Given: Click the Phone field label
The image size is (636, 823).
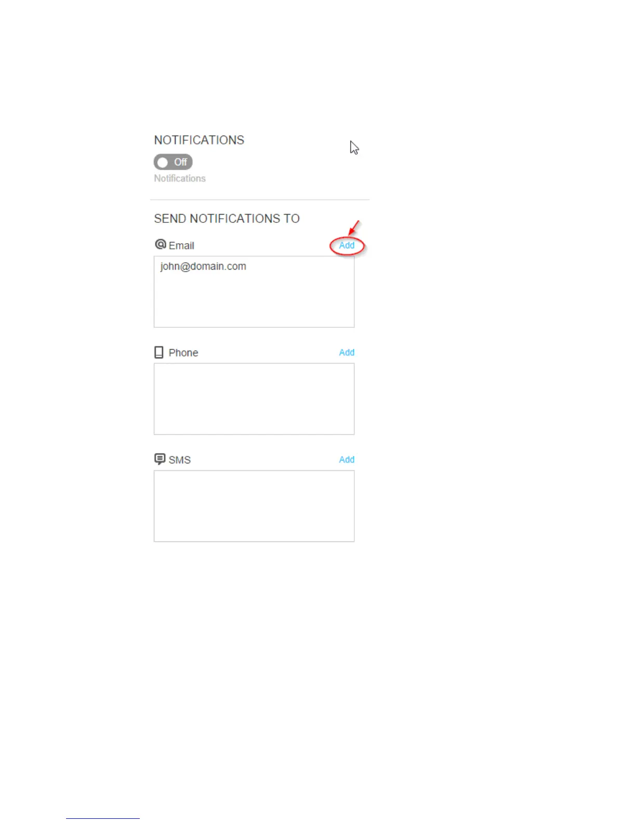Looking at the screenshot, I should (183, 353).
